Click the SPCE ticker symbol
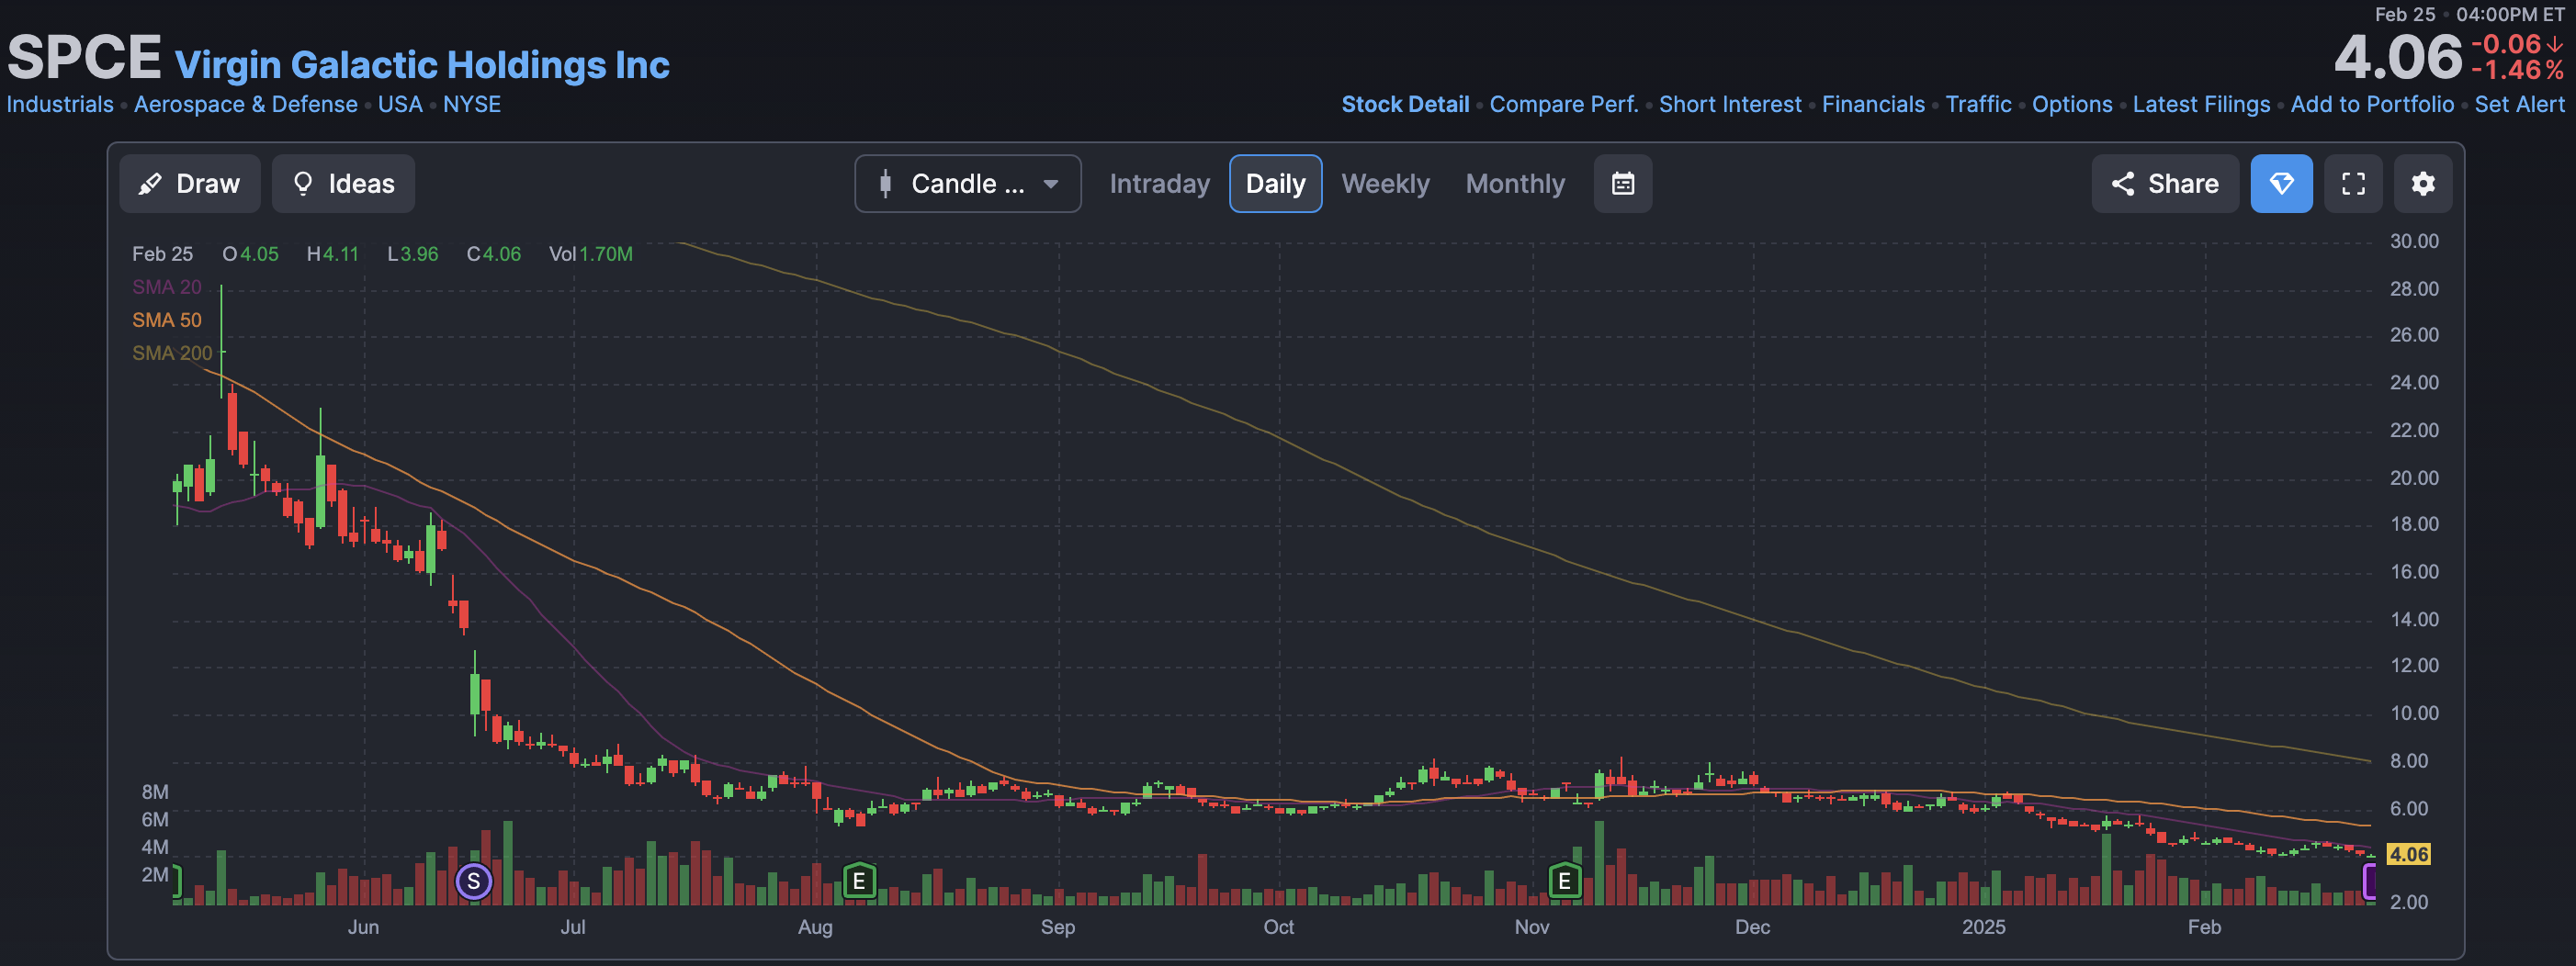 [x=84, y=57]
